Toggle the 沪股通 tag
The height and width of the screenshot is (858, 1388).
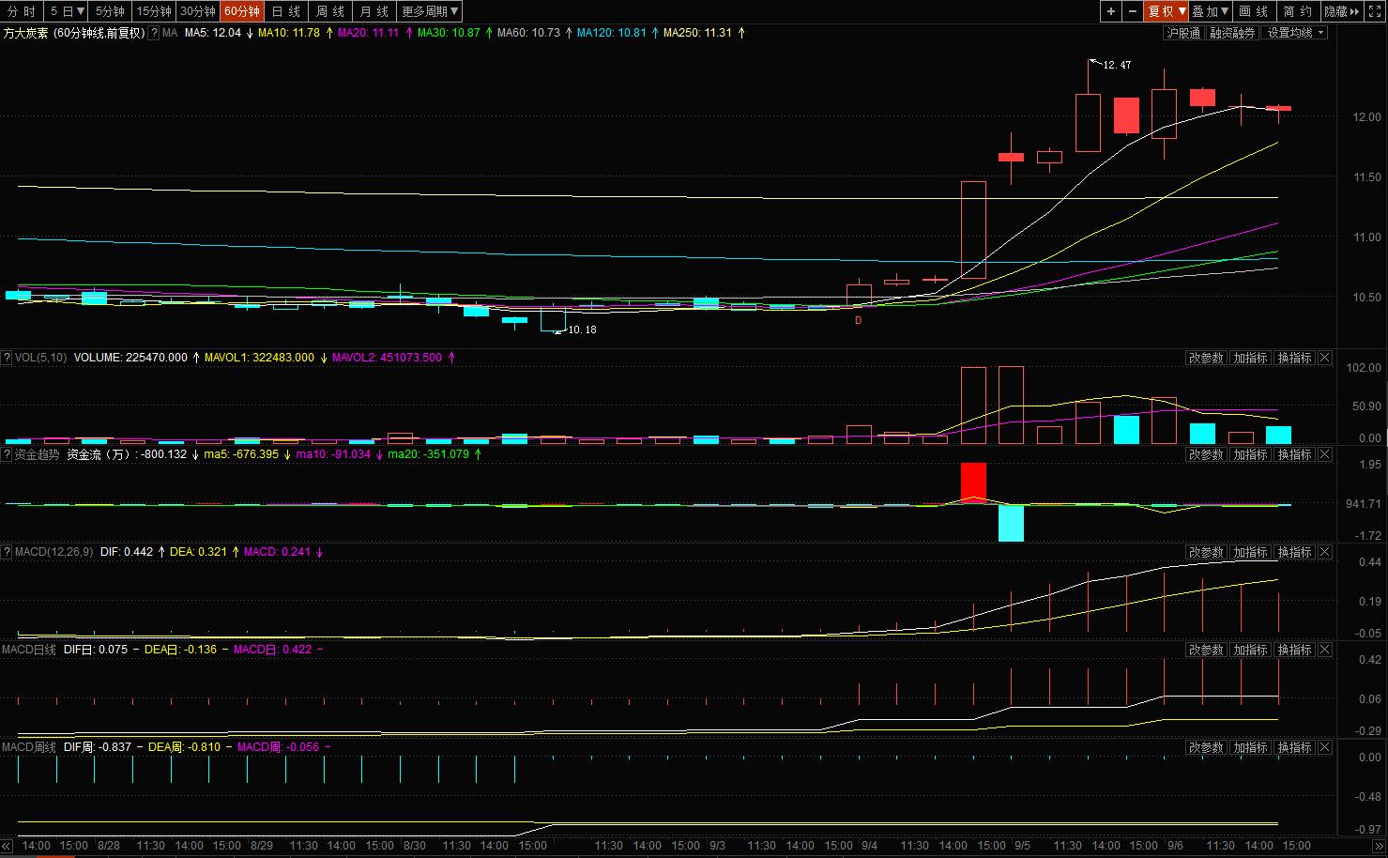coord(1183,33)
